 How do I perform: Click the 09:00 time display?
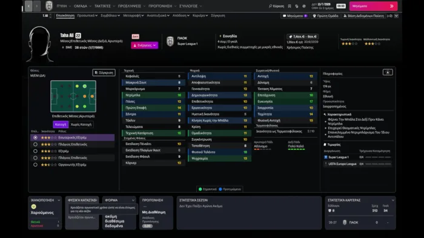click(x=341, y=6)
